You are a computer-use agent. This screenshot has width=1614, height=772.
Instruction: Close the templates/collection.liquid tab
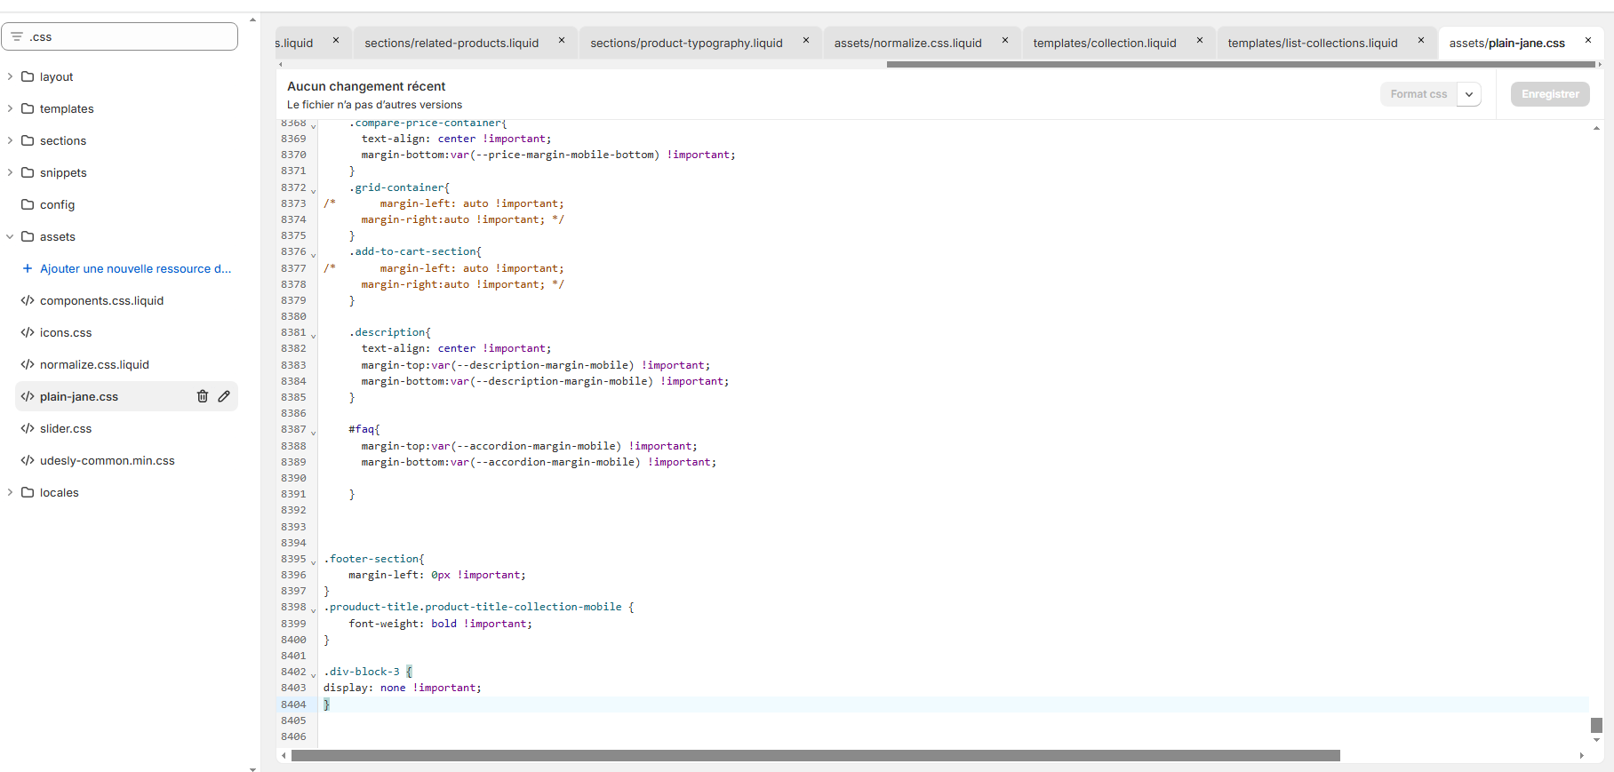(1200, 40)
